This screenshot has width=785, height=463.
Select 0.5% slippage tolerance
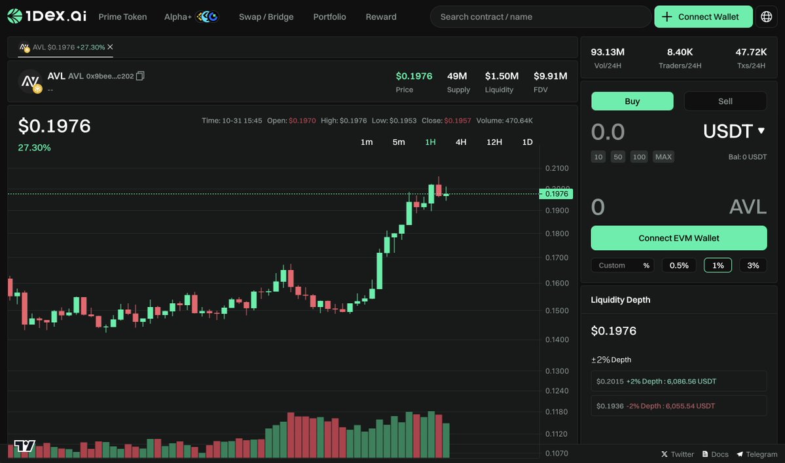679,265
